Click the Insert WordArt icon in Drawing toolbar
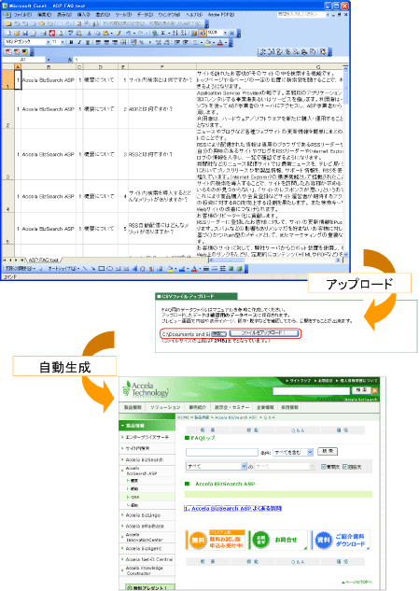 coord(134,269)
